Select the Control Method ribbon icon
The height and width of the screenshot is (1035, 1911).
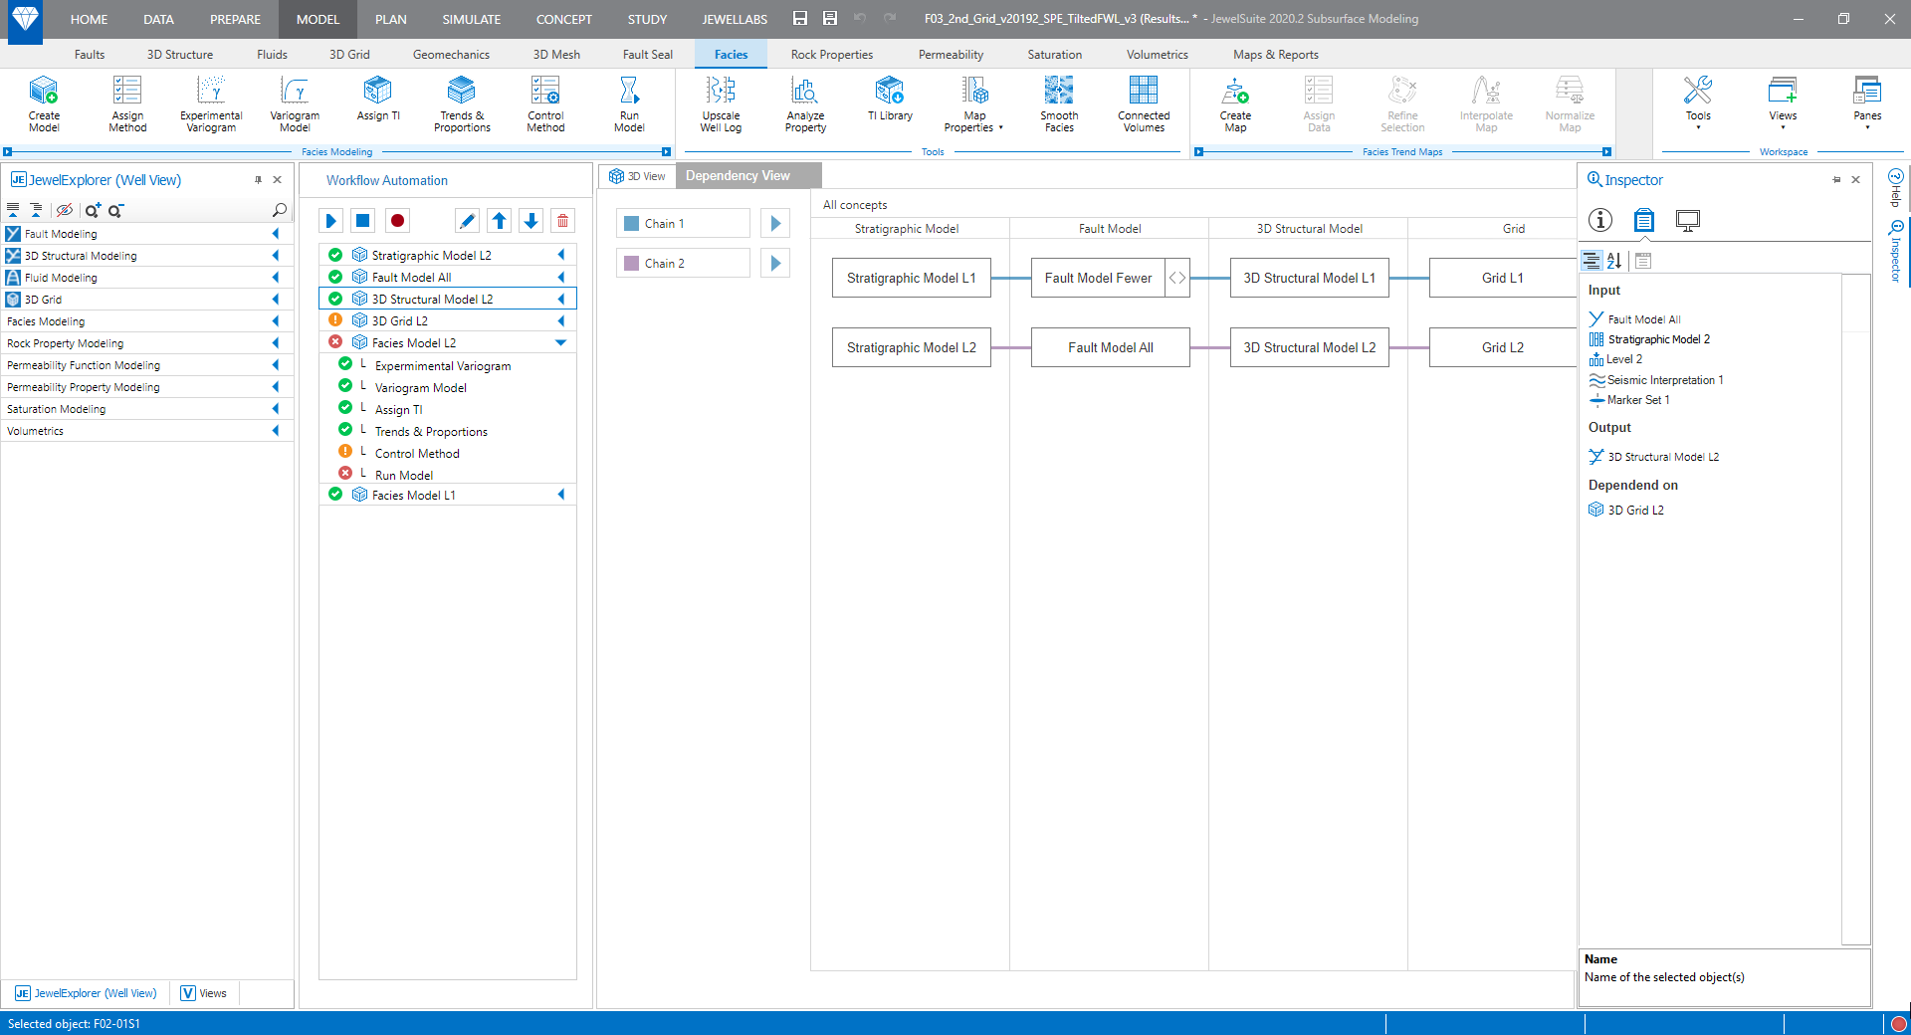pyautogui.click(x=545, y=103)
